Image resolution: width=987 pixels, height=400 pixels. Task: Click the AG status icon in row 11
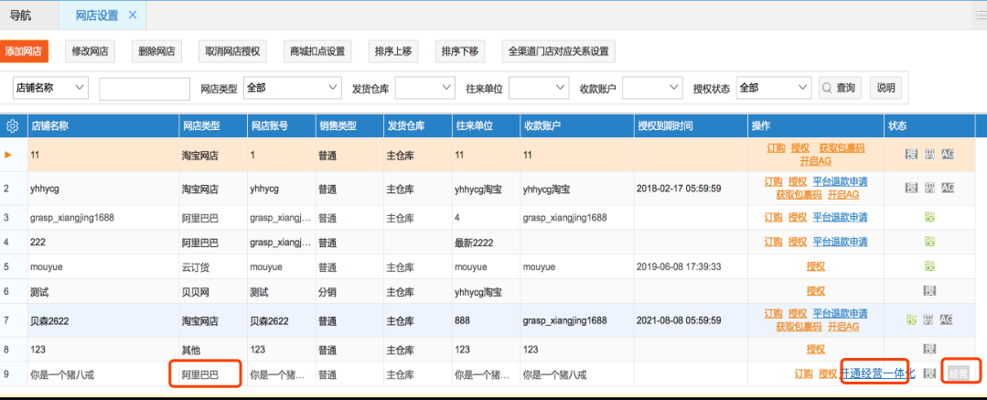(x=948, y=155)
